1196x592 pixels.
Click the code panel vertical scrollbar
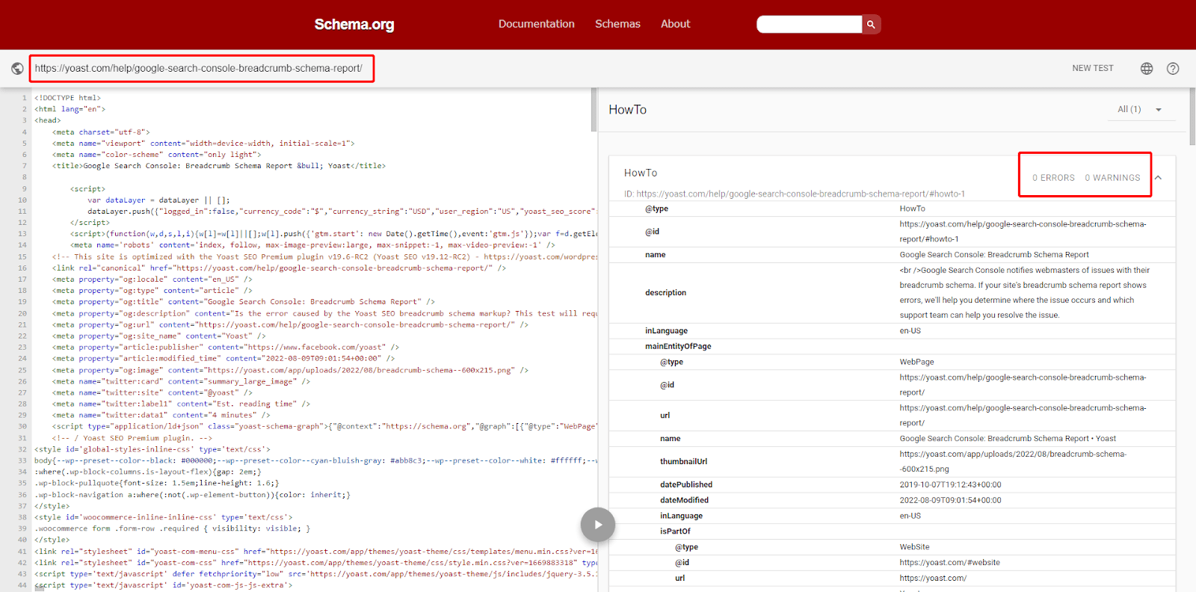[594, 110]
